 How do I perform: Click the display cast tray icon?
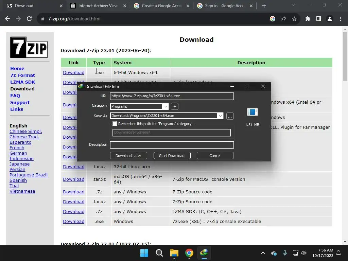point(295,253)
